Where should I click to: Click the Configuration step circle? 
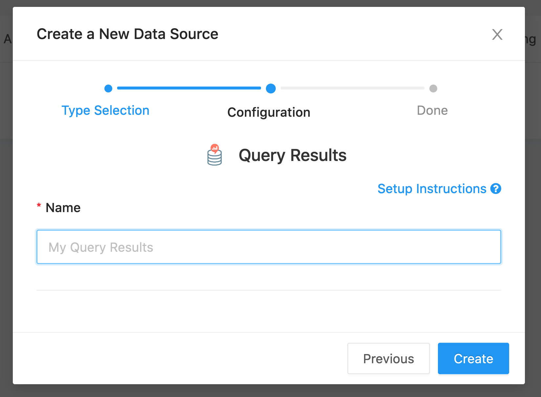(x=271, y=89)
